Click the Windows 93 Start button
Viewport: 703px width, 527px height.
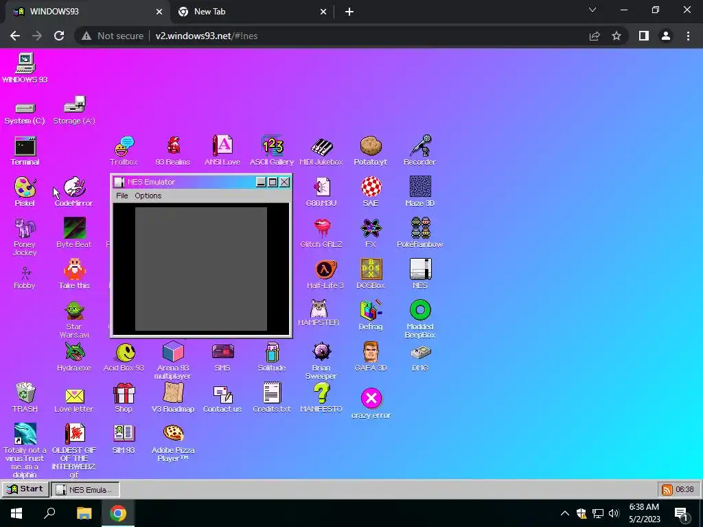pos(25,489)
